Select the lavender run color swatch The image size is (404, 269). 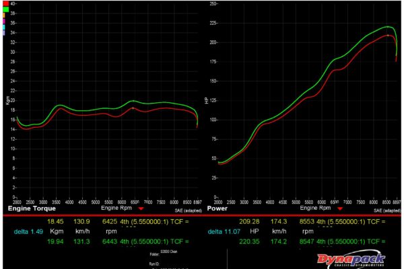coord(4,33)
